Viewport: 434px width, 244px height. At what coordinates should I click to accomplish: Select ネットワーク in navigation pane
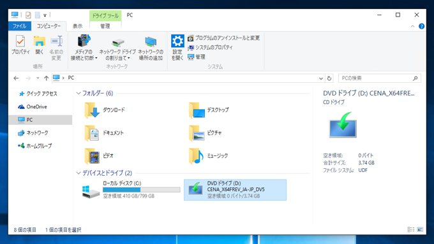coord(33,133)
